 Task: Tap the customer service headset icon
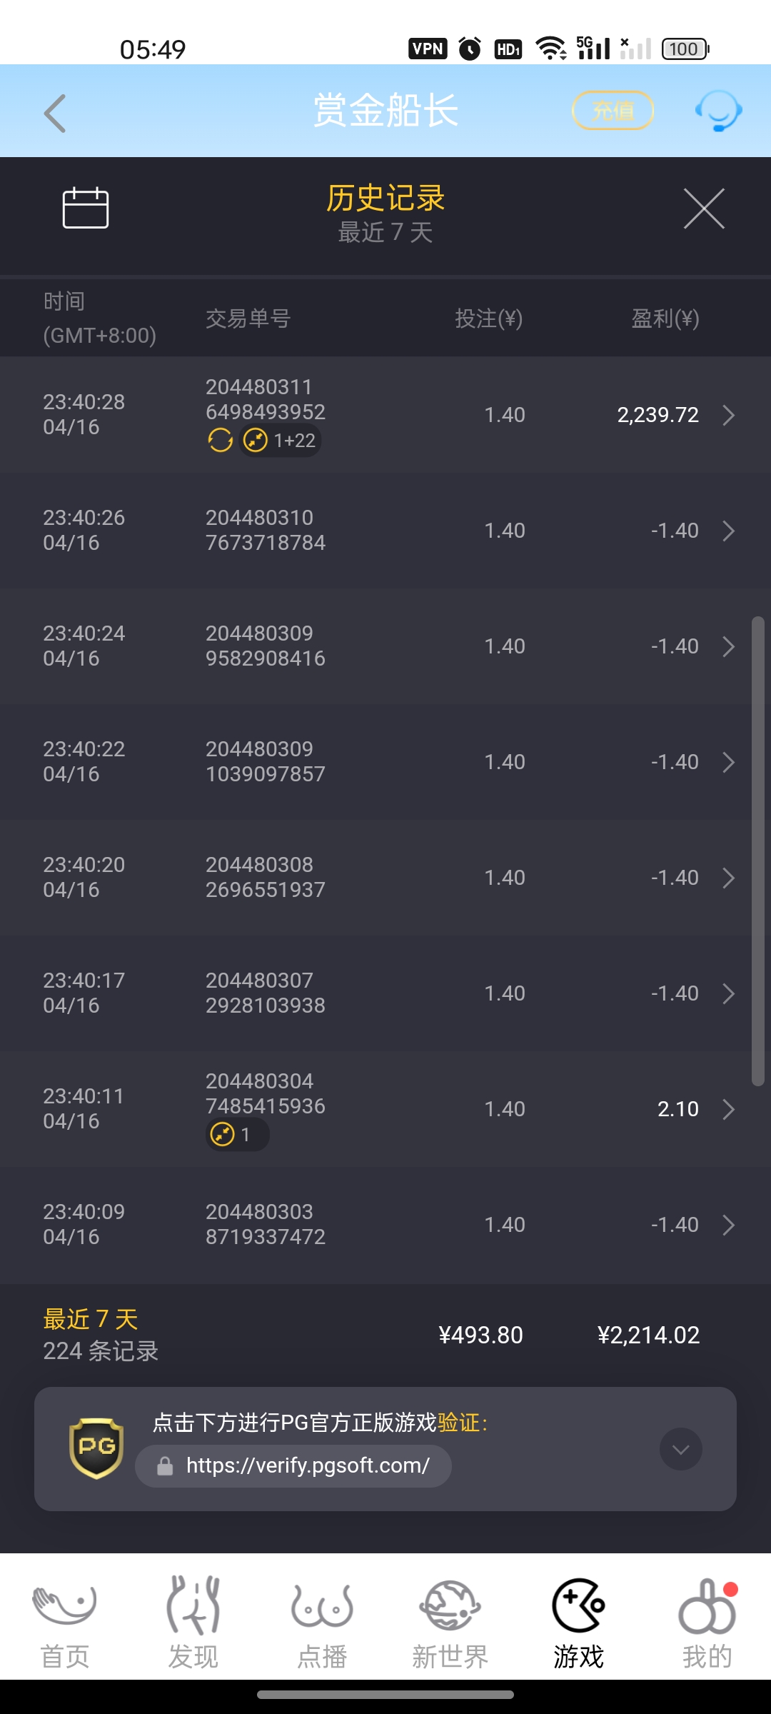click(718, 111)
